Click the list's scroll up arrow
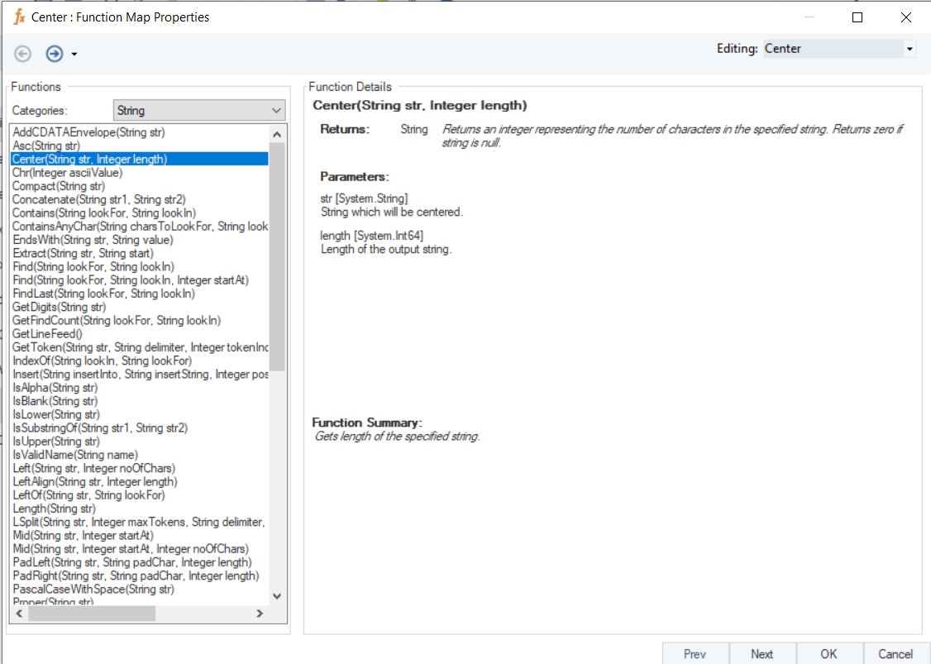Image resolution: width=931 pixels, height=664 pixels. [x=277, y=134]
